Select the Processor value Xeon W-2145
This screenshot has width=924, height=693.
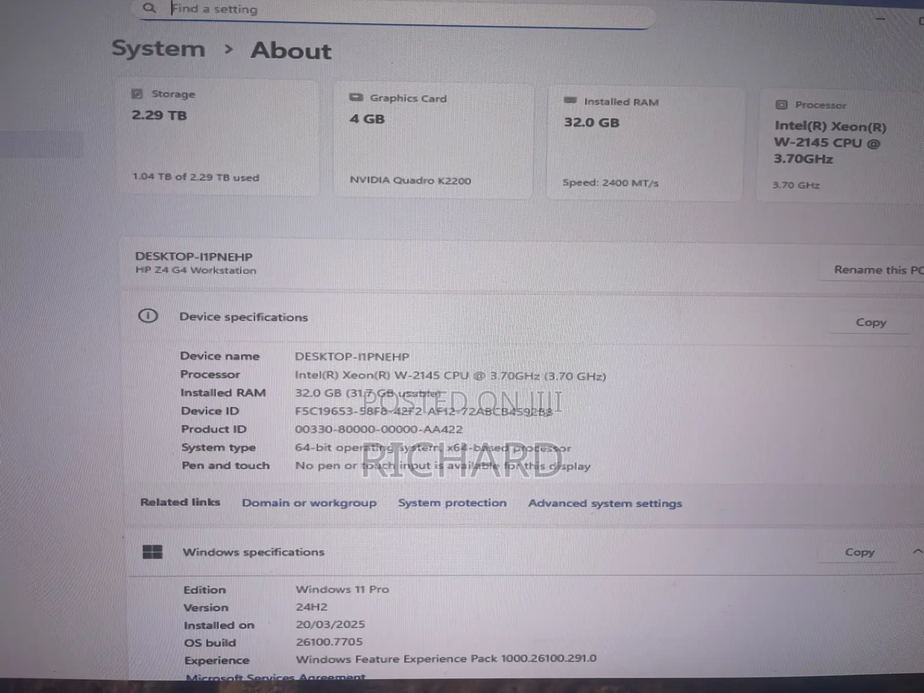[x=450, y=375]
